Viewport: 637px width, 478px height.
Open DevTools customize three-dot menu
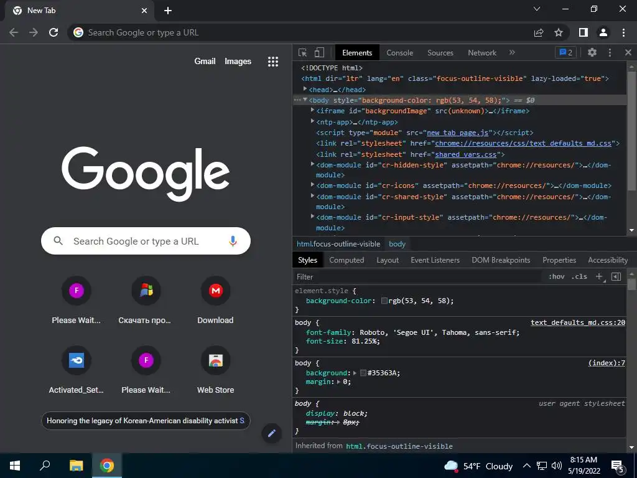coord(610,52)
